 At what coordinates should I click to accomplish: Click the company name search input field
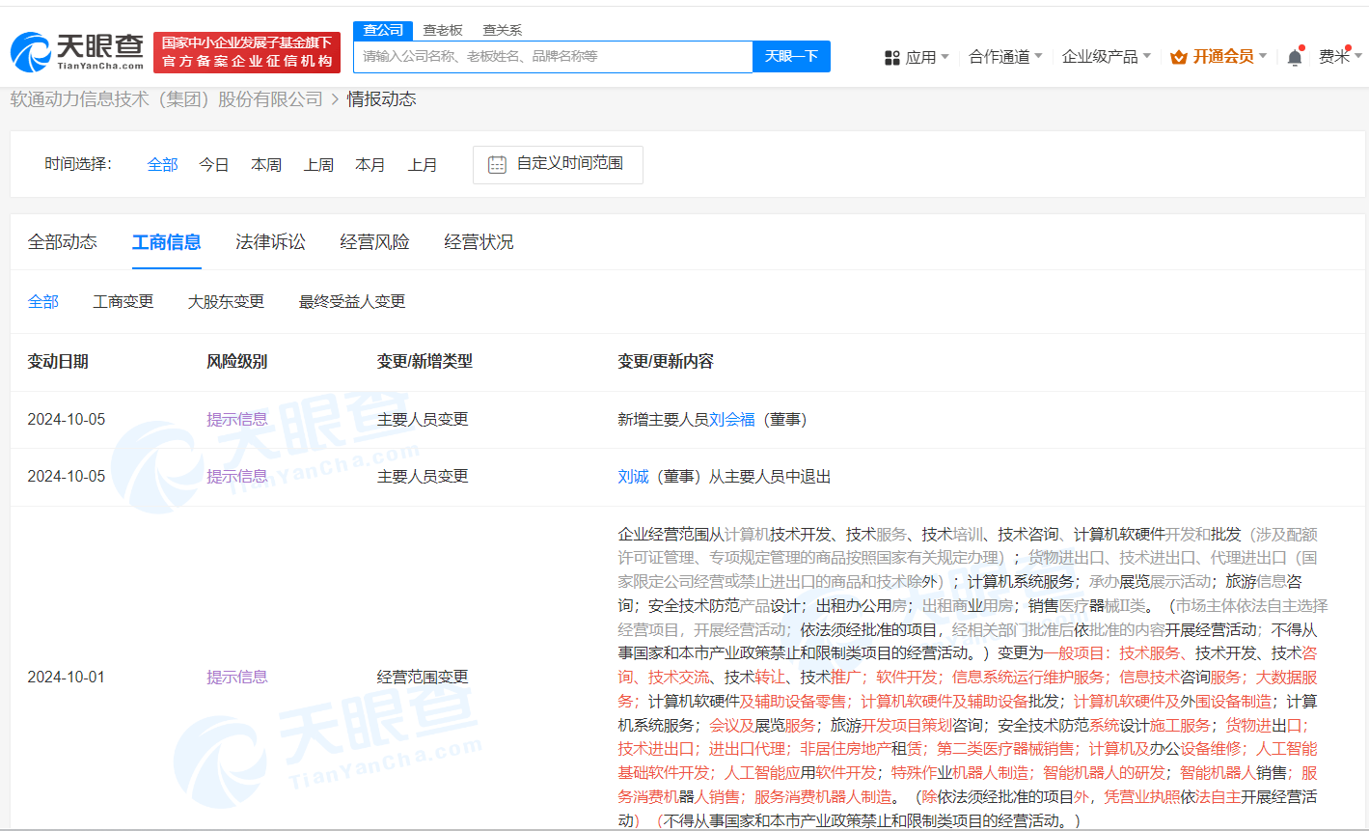(552, 57)
